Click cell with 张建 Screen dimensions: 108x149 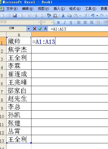tap(19, 123)
